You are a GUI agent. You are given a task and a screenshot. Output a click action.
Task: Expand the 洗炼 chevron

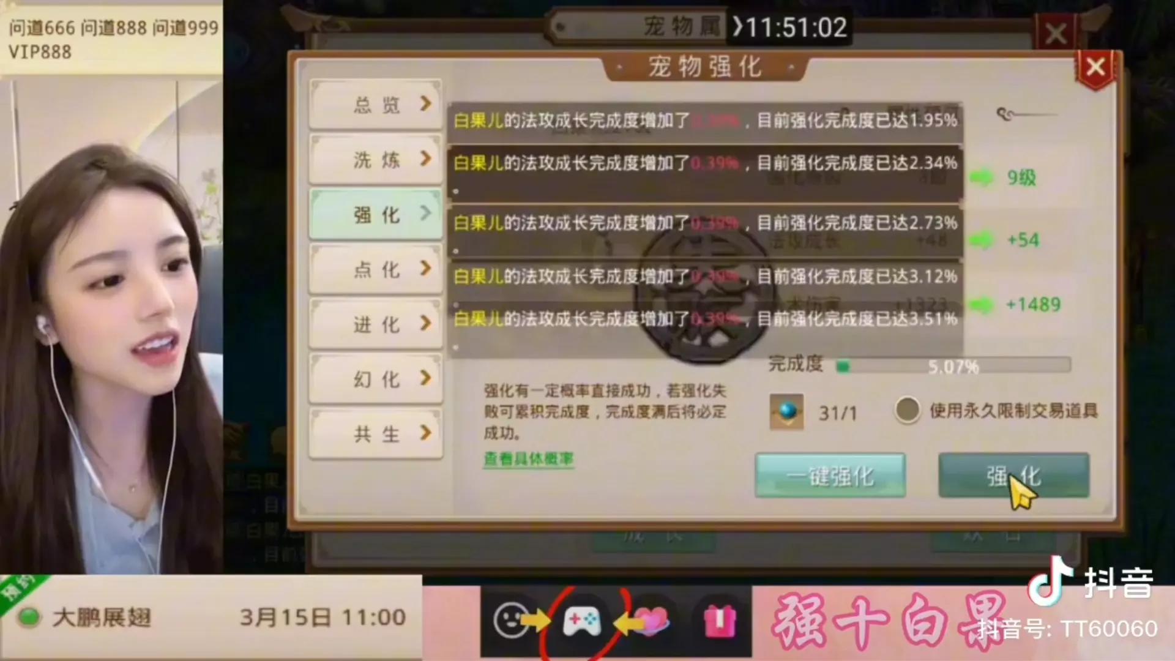pyautogui.click(x=426, y=159)
